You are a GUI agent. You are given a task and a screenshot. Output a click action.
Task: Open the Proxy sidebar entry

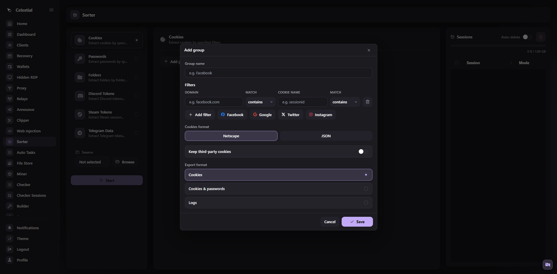30,88
